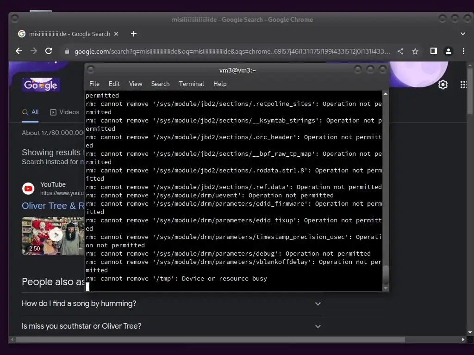Screen dimensions: 474x355
Task: Play the 2:50 video thumbnail
Action: click(x=53, y=236)
